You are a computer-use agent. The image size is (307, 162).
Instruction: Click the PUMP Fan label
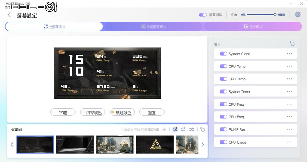coord(237,129)
